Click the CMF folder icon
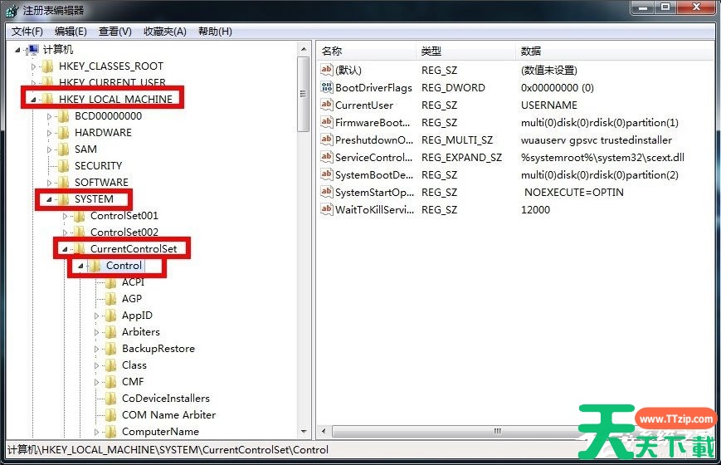The width and height of the screenshot is (721, 465). tap(110, 382)
